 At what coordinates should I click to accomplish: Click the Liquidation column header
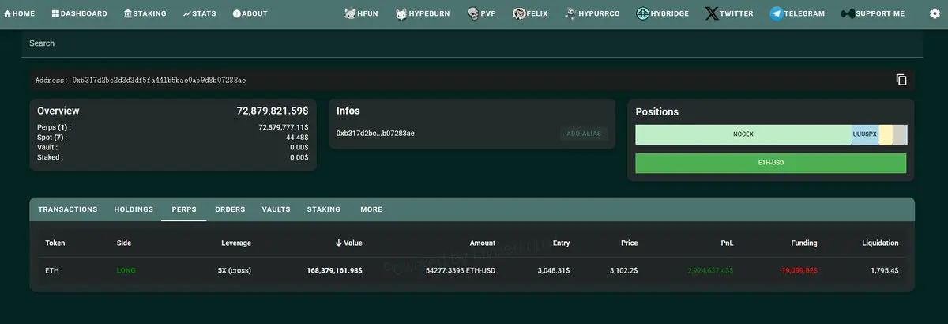click(x=880, y=243)
